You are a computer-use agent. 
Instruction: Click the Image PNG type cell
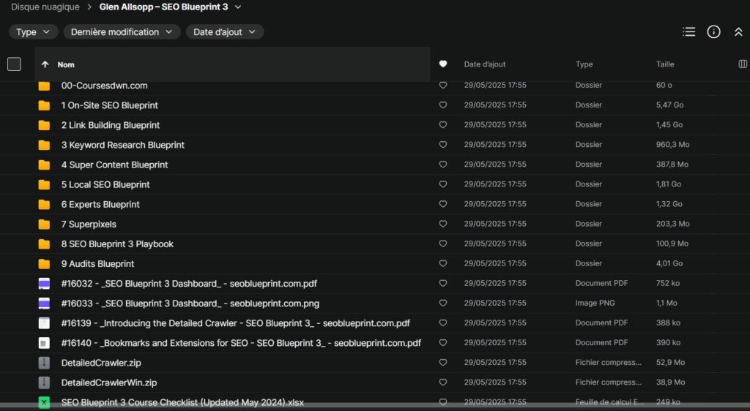[x=595, y=303]
